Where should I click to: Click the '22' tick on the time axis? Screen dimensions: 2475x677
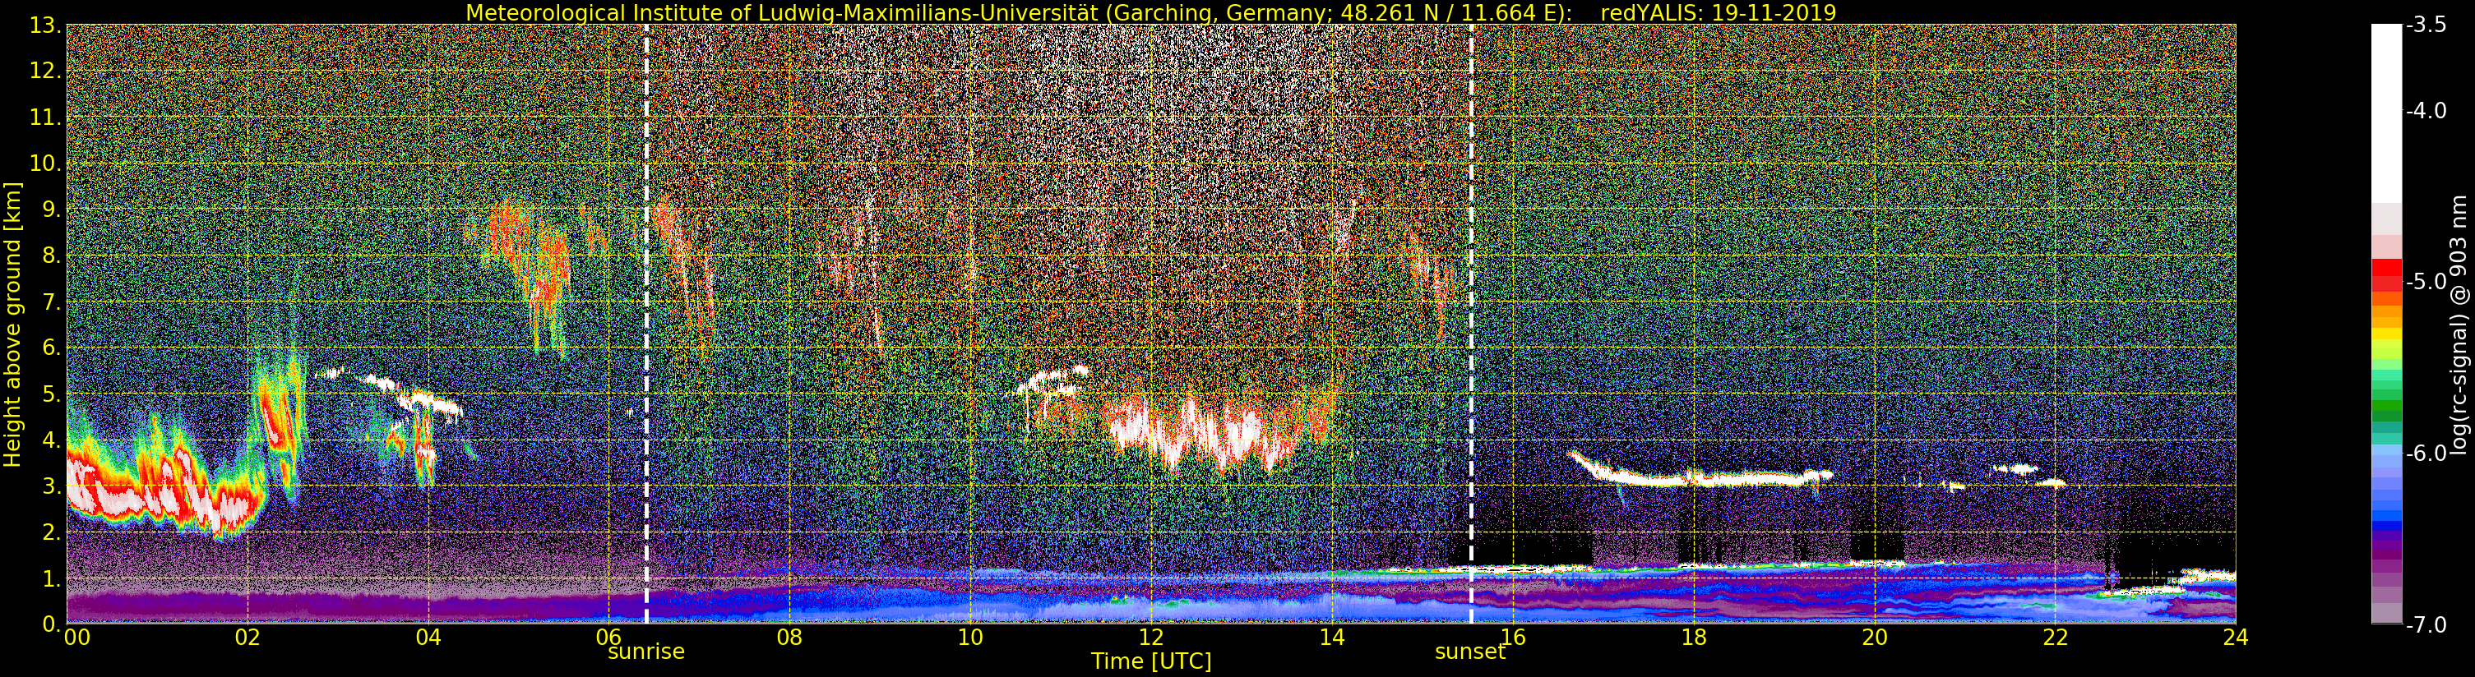point(2055,638)
